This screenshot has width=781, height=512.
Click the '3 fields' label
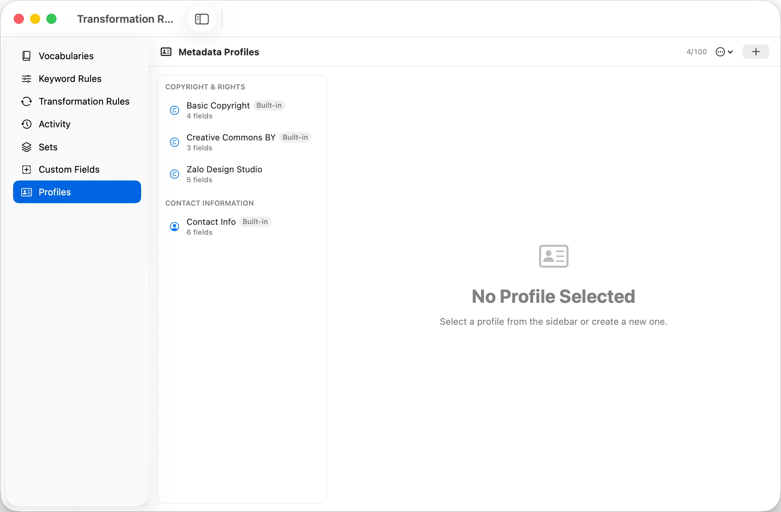200,148
